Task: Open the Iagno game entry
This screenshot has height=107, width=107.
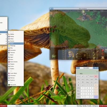Action: 16,57
